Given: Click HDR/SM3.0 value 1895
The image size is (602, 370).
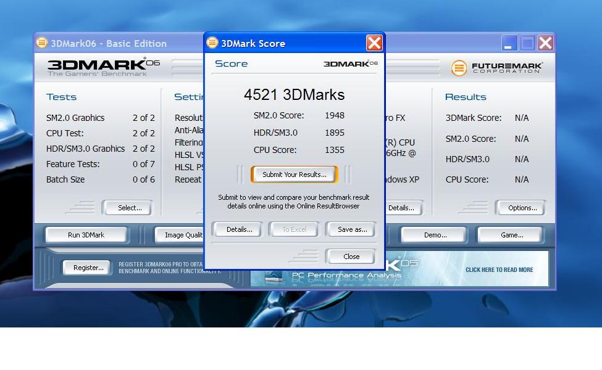Looking at the screenshot, I should pos(335,133).
